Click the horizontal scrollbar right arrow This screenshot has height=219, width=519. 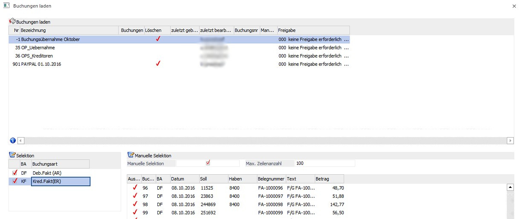[x=510, y=141]
